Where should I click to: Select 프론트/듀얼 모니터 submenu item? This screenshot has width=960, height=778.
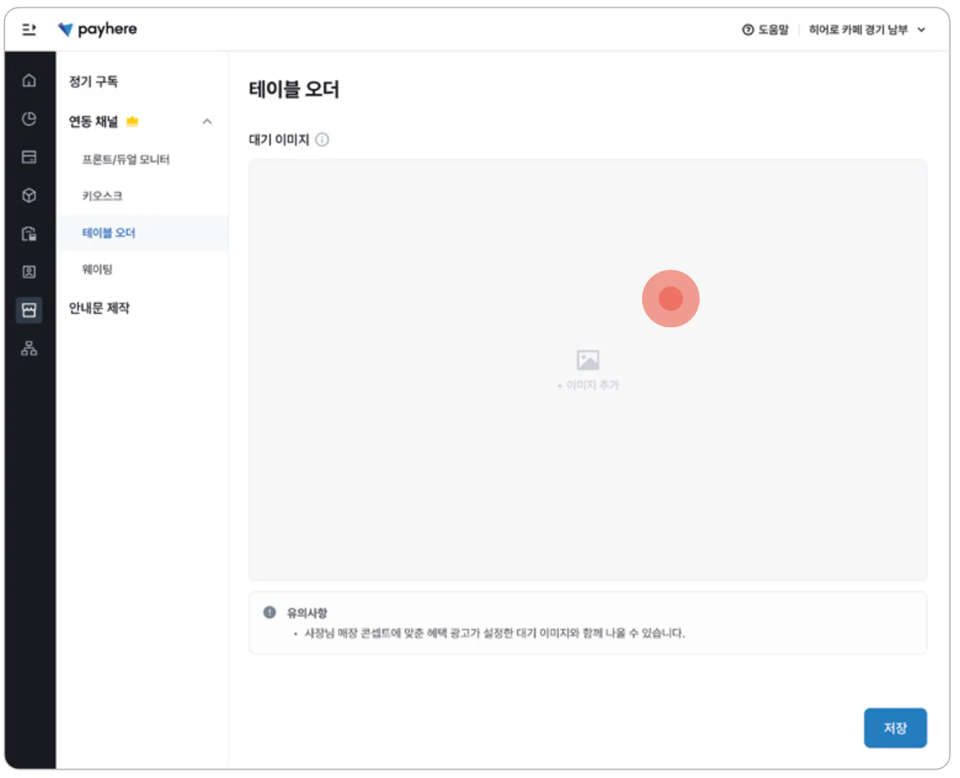coord(126,159)
